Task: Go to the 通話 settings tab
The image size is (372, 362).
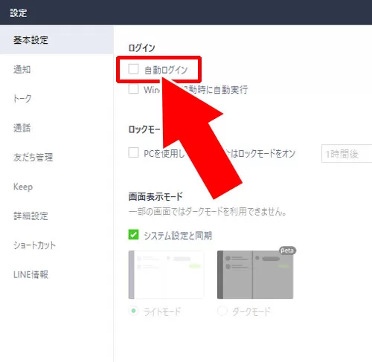Action: coord(22,128)
